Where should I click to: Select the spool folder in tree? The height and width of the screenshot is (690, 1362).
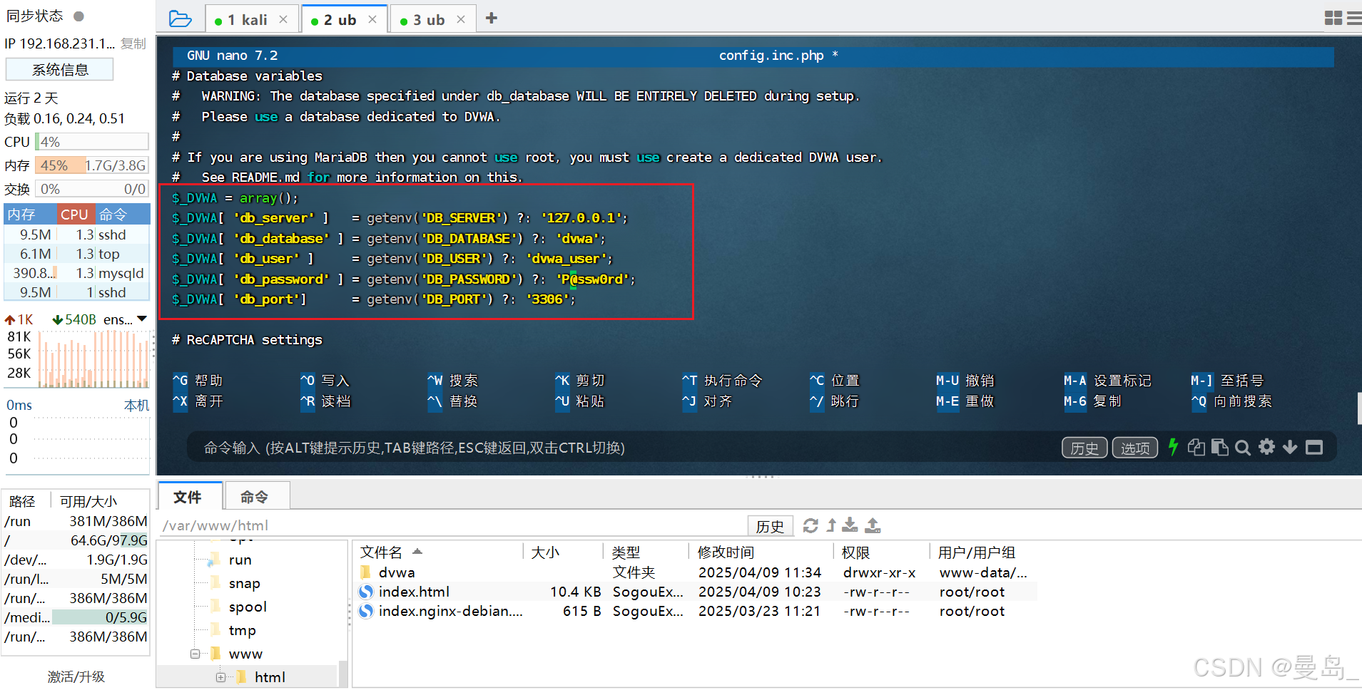(x=248, y=607)
